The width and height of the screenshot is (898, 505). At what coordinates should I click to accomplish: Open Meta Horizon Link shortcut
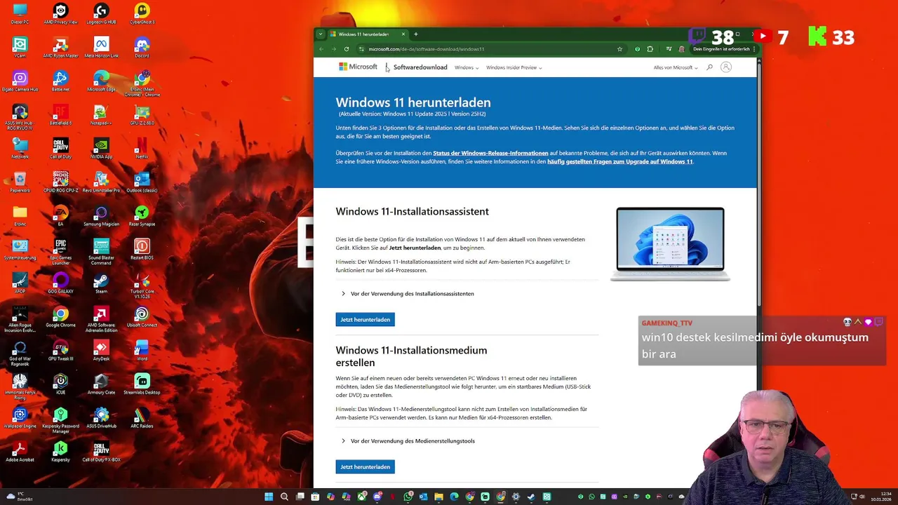pyautogui.click(x=101, y=47)
